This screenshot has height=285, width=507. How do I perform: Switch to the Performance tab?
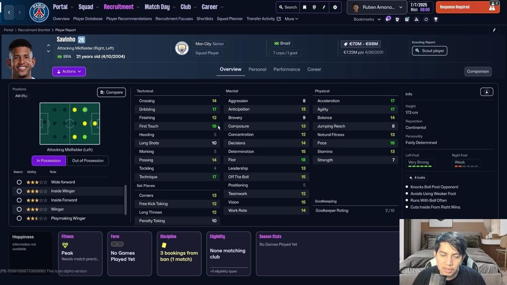pos(286,69)
